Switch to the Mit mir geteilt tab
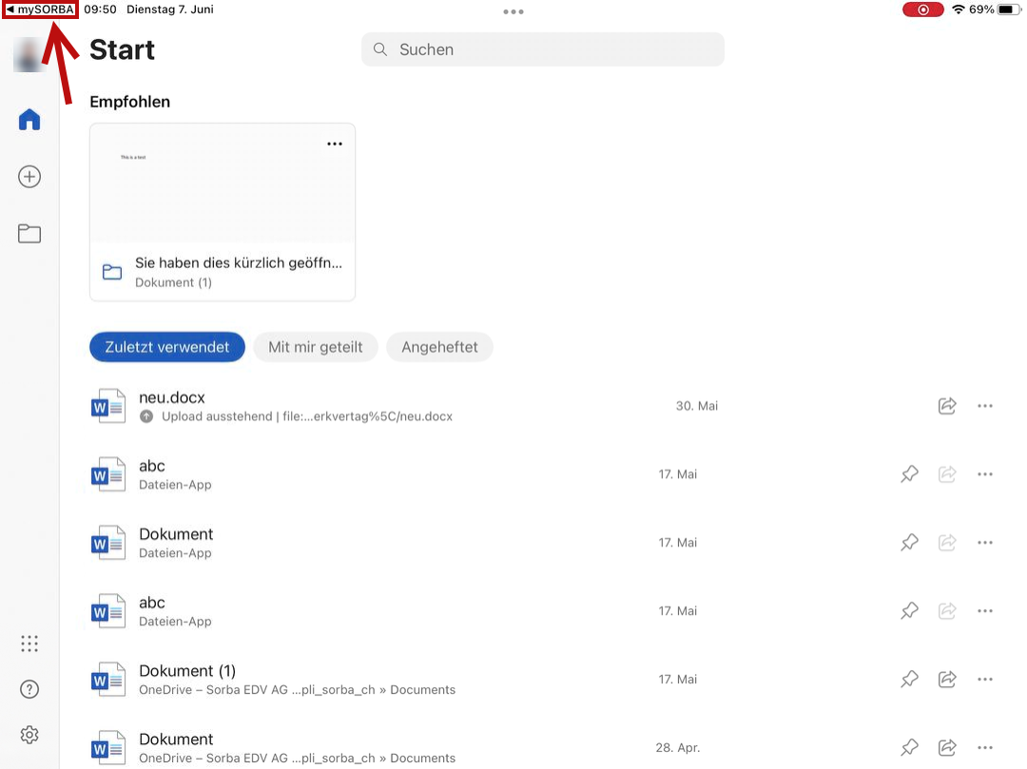This screenshot has height=769, width=1027. pyautogui.click(x=315, y=347)
